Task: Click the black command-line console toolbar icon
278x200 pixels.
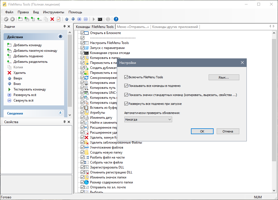Action: [100, 19]
